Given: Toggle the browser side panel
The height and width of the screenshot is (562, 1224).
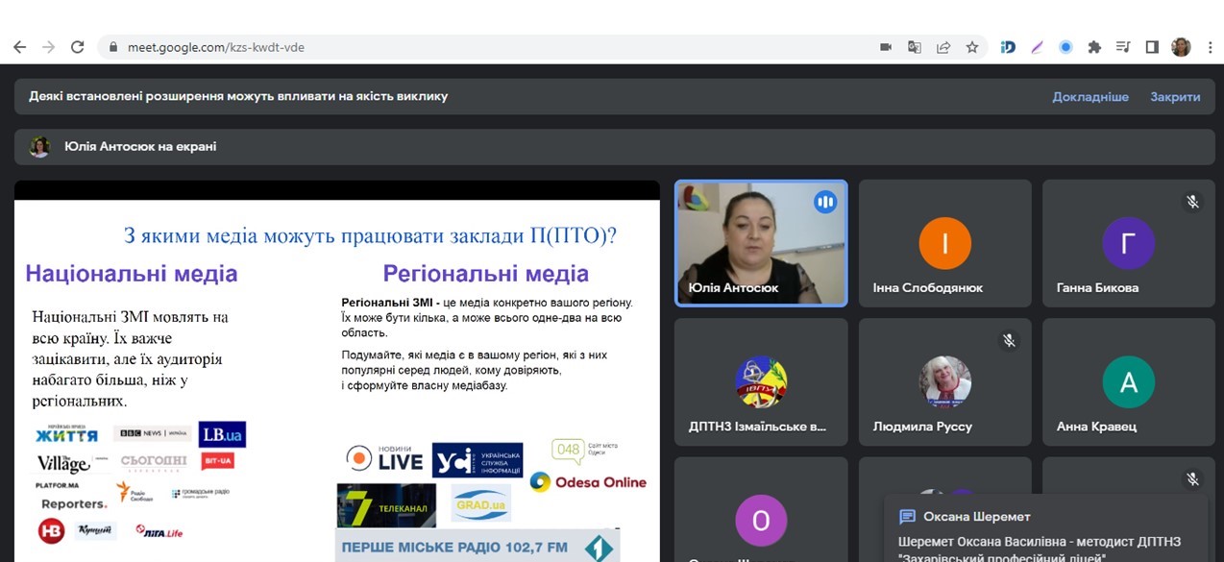Looking at the screenshot, I should (x=1152, y=47).
